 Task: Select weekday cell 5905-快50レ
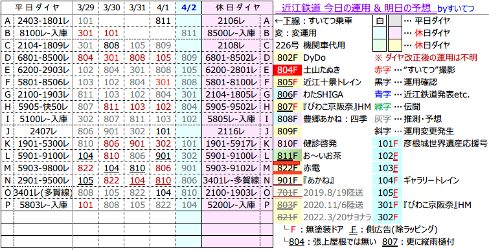tap(43, 107)
